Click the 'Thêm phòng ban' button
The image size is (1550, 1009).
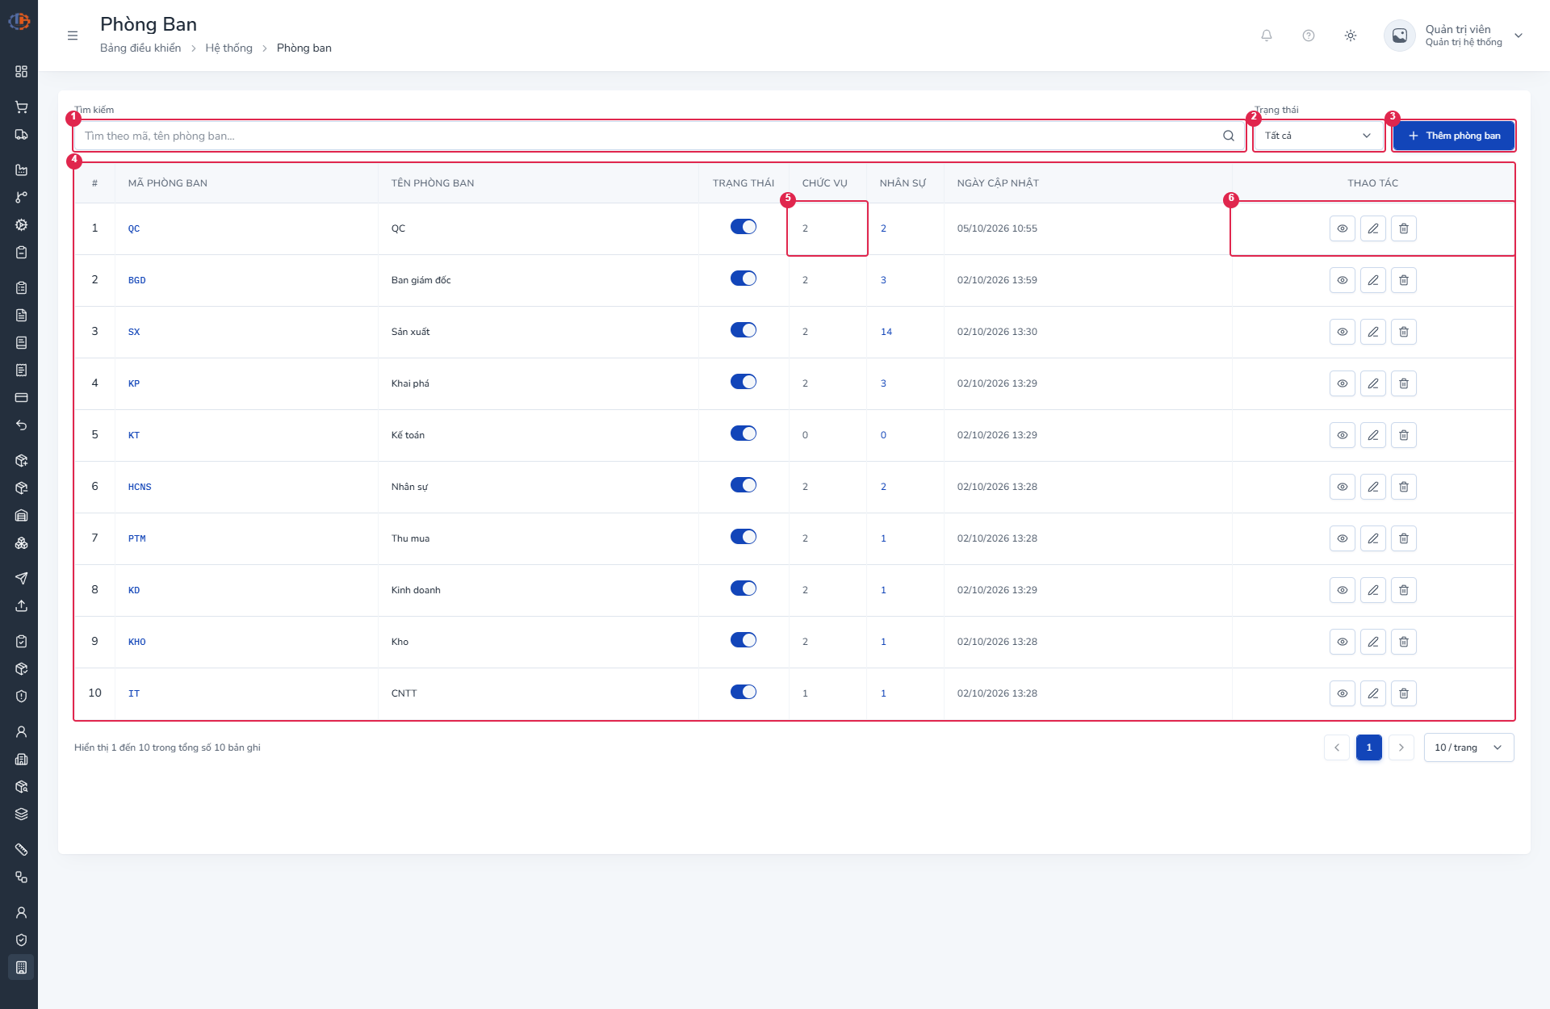point(1454,136)
